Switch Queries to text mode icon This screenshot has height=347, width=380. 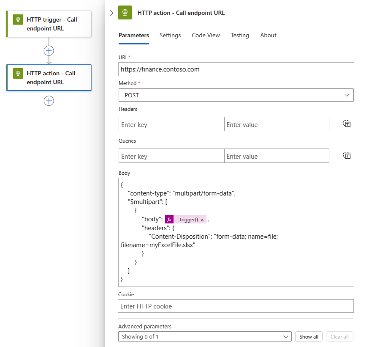click(x=347, y=155)
